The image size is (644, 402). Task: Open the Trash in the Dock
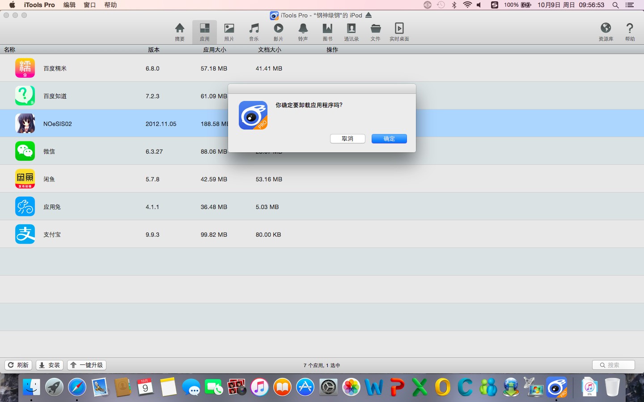[x=612, y=387]
